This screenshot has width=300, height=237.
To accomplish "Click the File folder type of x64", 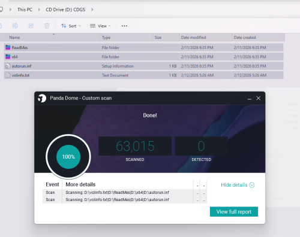I will click(110, 57).
